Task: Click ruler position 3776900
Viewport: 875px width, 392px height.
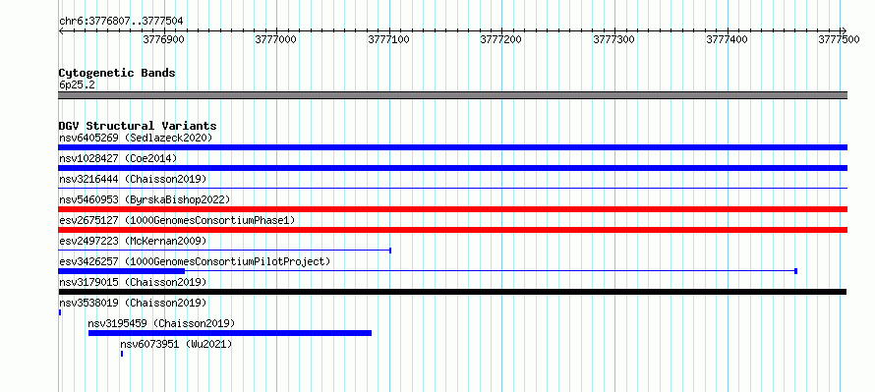Action: pos(163,39)
